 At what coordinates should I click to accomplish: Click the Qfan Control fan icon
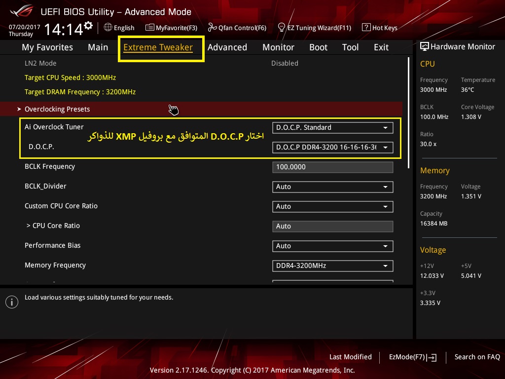pyautogui.click(x=212, y=28)
